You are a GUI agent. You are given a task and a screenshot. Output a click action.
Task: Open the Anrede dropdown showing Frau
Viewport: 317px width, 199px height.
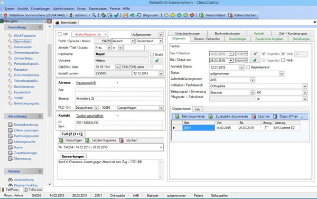[x=109, y=48]
